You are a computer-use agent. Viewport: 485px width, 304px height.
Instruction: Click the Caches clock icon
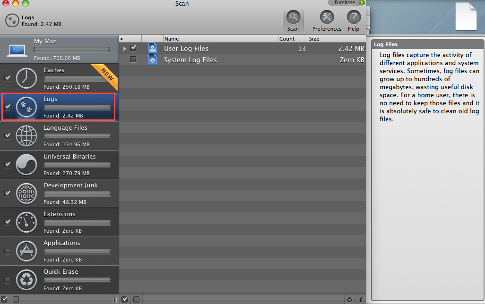(26, 78)
